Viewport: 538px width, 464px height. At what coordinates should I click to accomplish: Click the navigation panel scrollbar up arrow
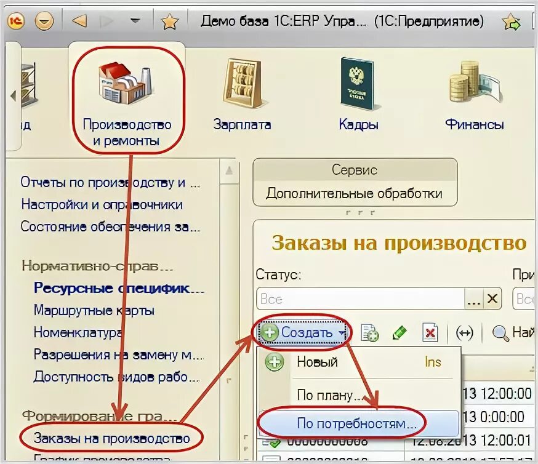pos(229,170)
